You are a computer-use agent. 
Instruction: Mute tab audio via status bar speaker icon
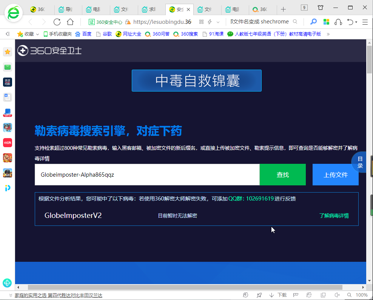point(336,295)
